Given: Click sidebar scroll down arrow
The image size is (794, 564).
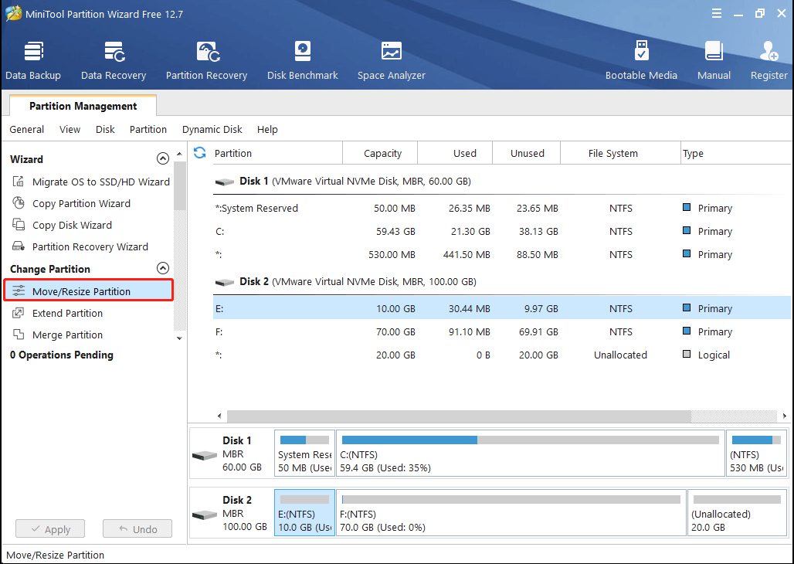Looking at the screenshot, I should [179, 338].
